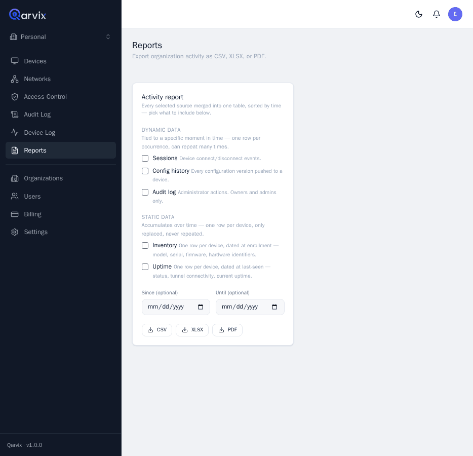Click the Access Control shield icon

coord(15,97)
